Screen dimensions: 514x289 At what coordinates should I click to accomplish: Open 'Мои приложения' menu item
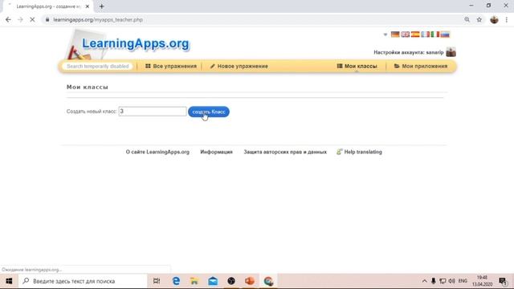pyautogui.click(x=421, y=66)
